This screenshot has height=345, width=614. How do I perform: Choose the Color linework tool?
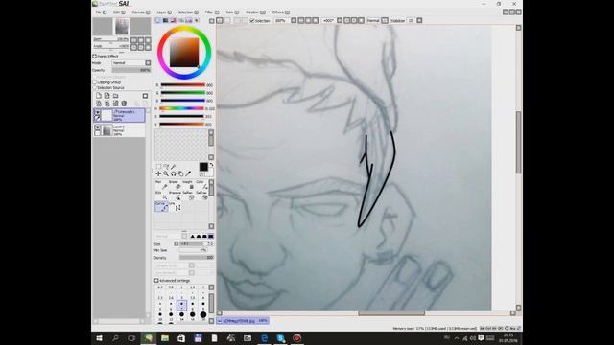[201, 185]
